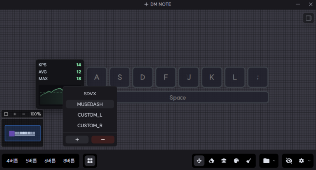Image resolution: width=316 pixels, height=170 pixels.
Task: Choose MUSEDASH from the tab list
Action: 90,104
